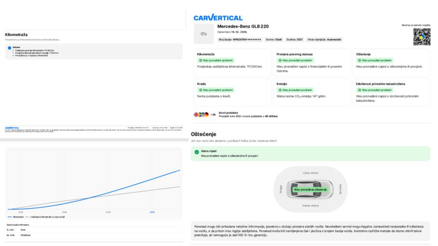The width and height of the screenshot is (438, 246).
Task: Open the Izloženost prirodnim katastrofama card
Action: pos(392,92)
